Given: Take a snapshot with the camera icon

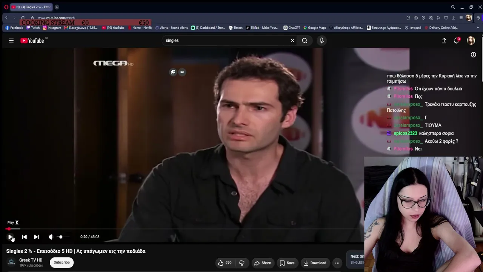Looking at the screenshot, I should click(x=416, y=18).
